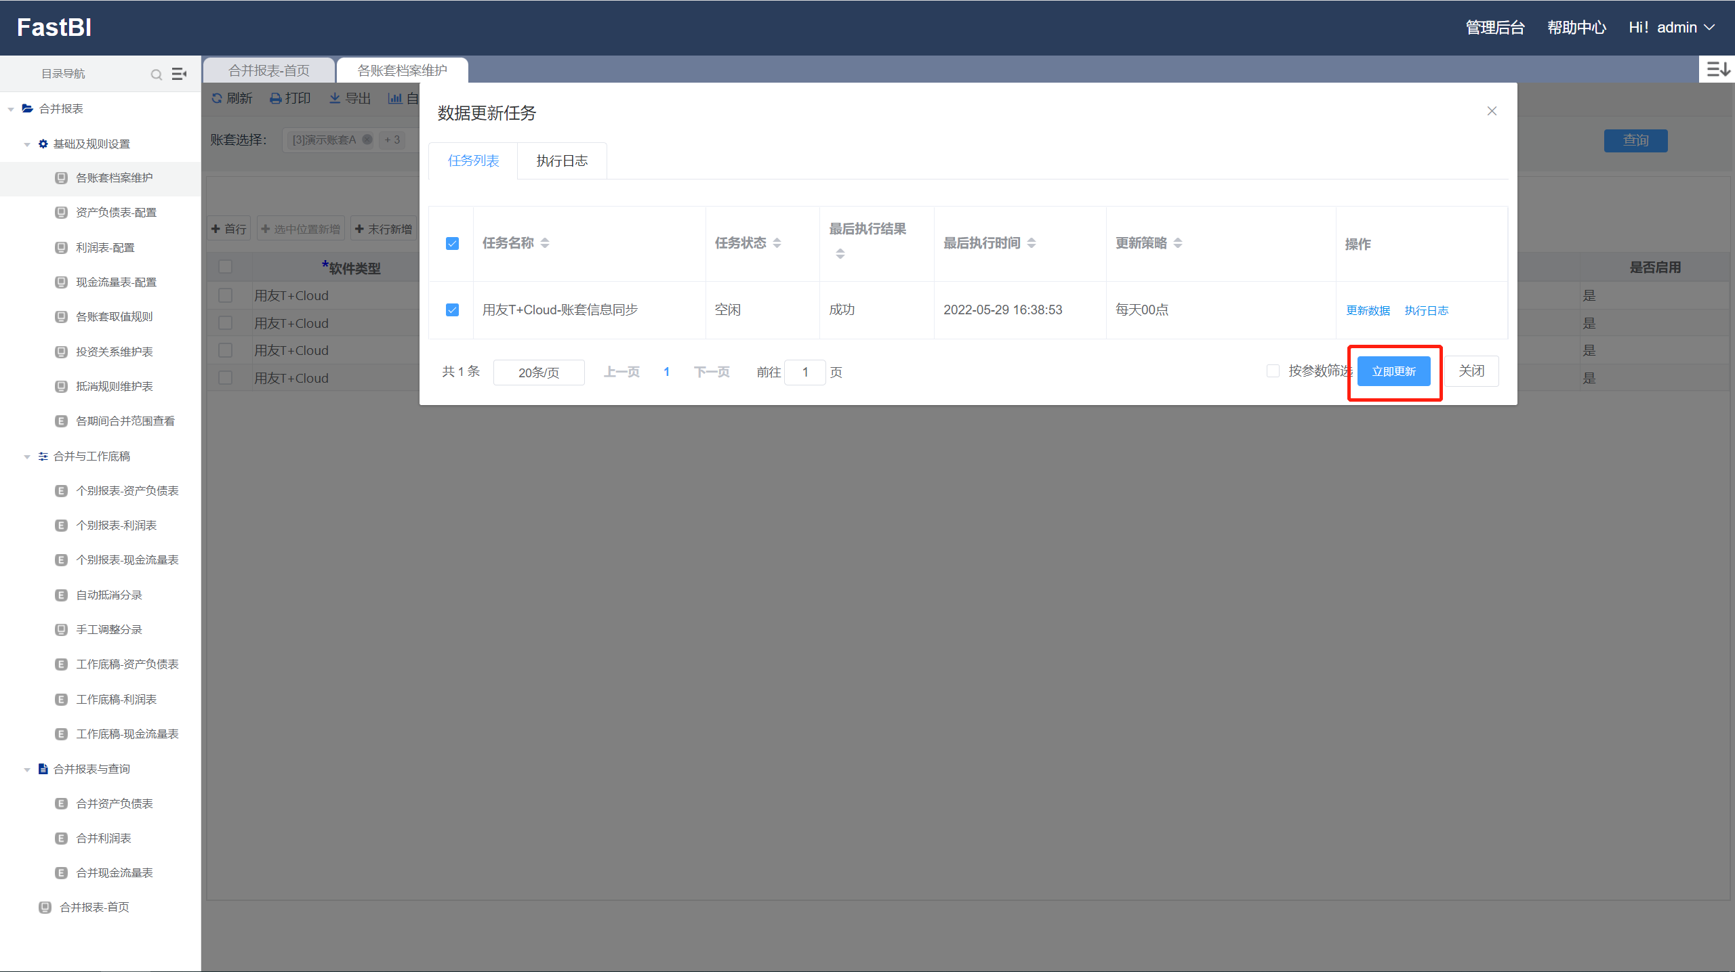This screenshot has height=972, width=1735.
Task: Sort by 任务状态 column sort icon
Action: coord(777,243)
